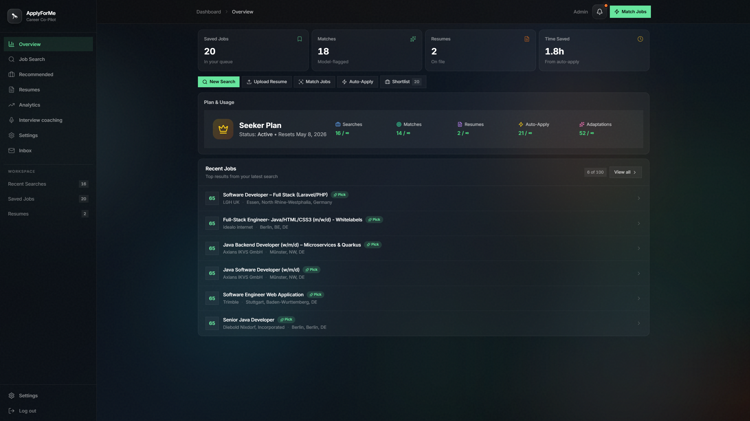Click the Upload Resume button
Image resolution: width=750 pixels, height=421 pixels.
click(267, 82)
